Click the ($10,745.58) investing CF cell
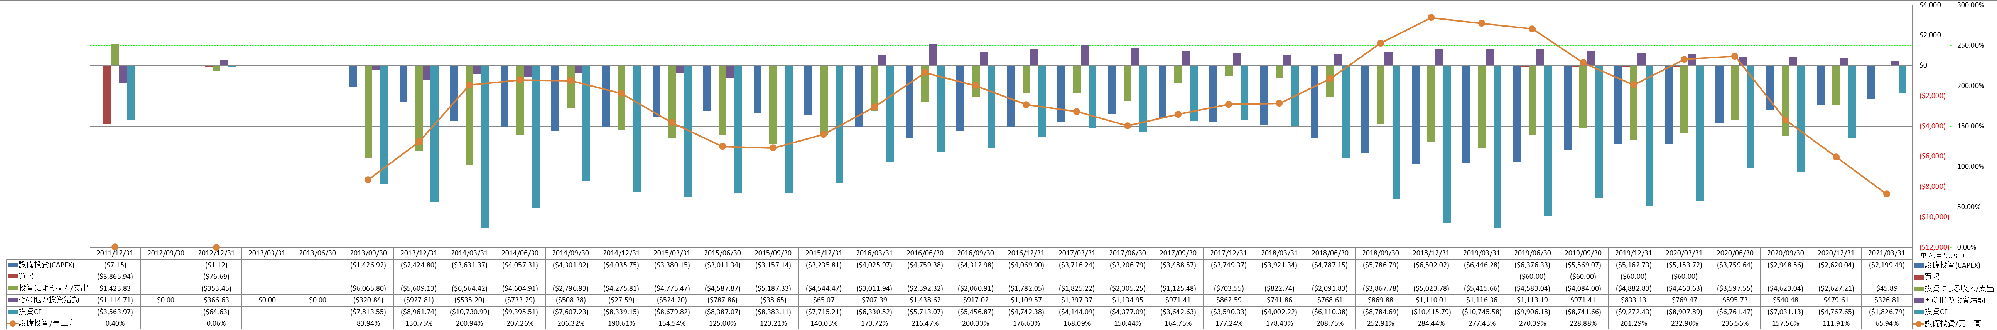Viewport: 1997px width, 330px height. pyautogui.click(x=1482, y=312)
